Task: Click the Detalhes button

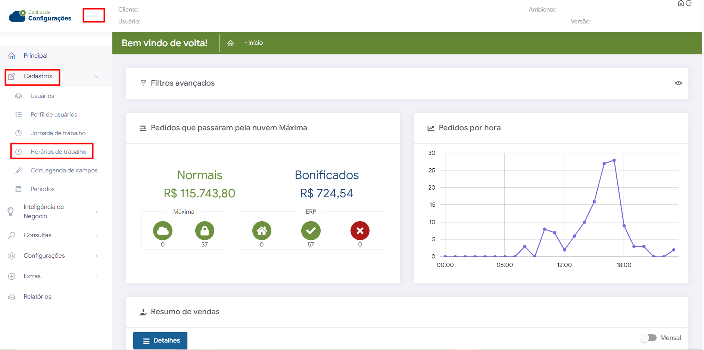Action: 161,340
